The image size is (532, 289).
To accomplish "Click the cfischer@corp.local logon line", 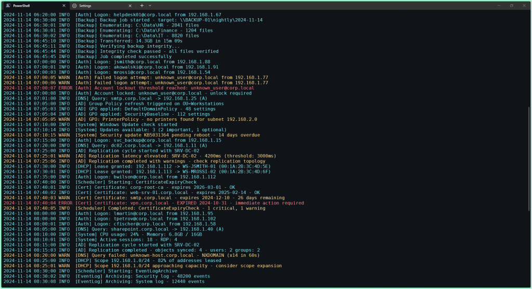I will [x=110, y=224].
